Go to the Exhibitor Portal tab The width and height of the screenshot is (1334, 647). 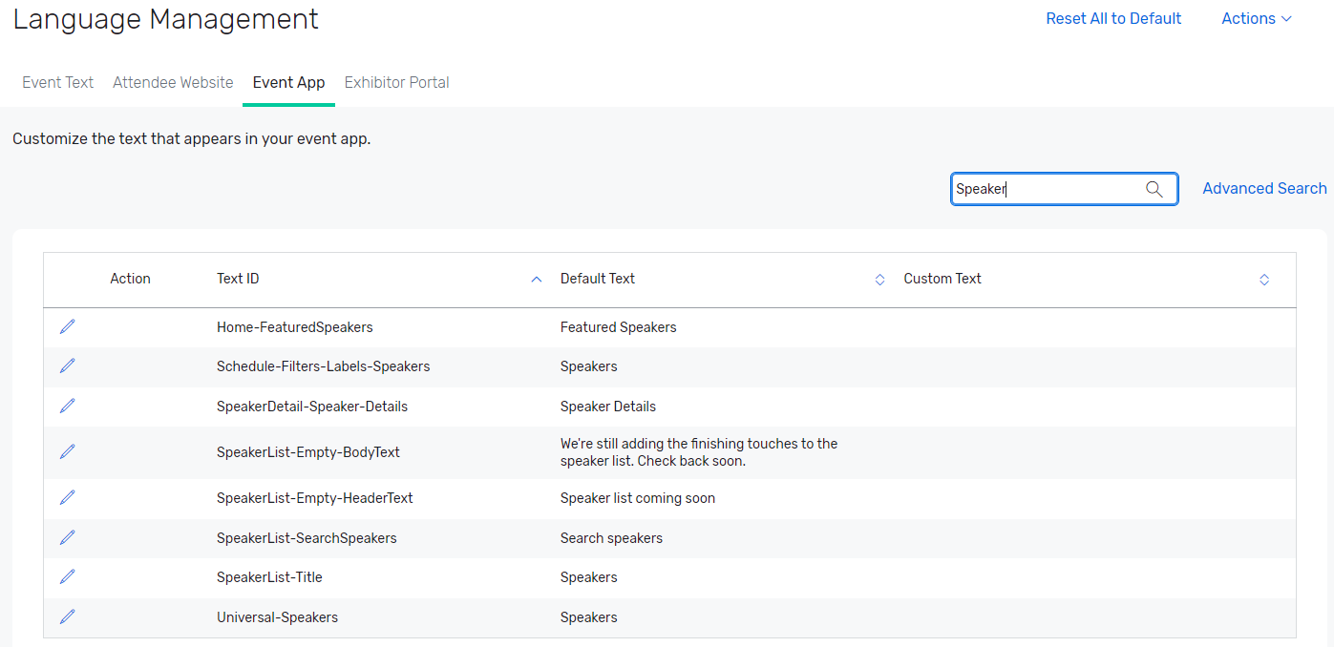[396, 83]
